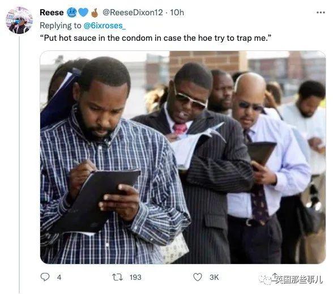Open the @ReeseDixon12 handle

[133, 12]
